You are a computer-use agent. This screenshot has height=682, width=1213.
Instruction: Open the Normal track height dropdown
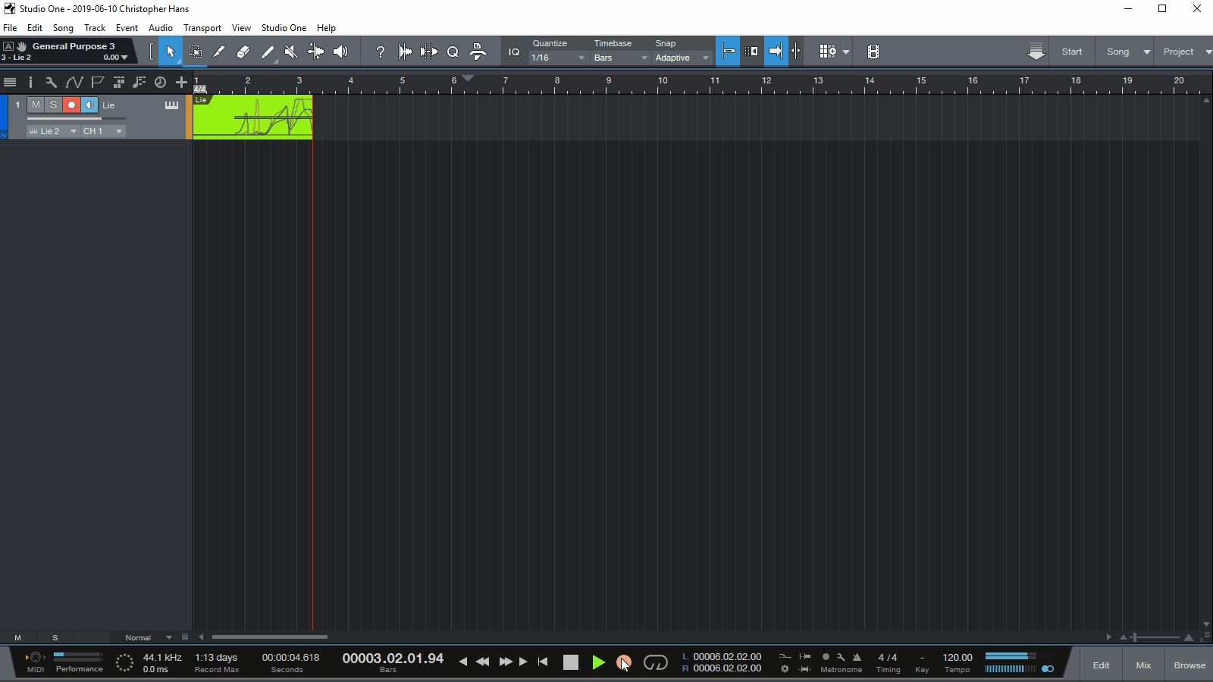tap(149, 637)
